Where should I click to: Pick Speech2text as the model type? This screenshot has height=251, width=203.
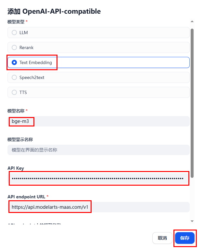click(98, 77)
